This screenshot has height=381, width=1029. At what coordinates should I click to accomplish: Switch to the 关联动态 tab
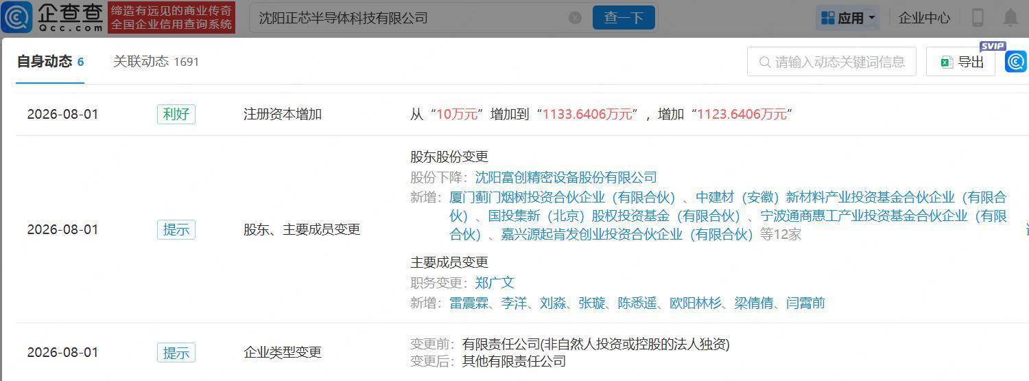pyautogui.click(x=156, y=62)
